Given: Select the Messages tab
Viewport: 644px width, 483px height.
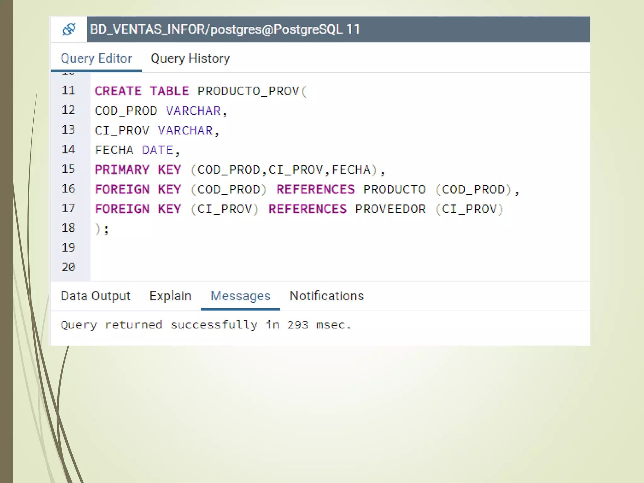Looking at the screenshot, I should [x=240, y=296].
